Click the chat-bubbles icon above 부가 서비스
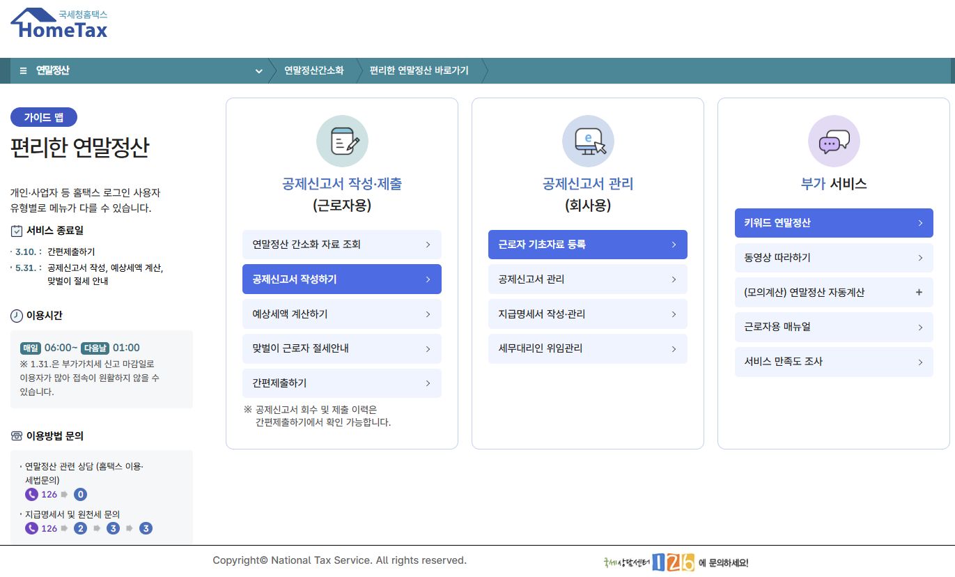Viewport: 955px width, 577px height. coord(833,140)
